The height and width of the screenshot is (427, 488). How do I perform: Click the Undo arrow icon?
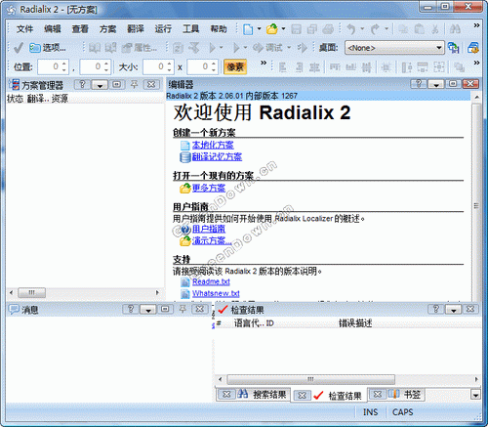350,29
